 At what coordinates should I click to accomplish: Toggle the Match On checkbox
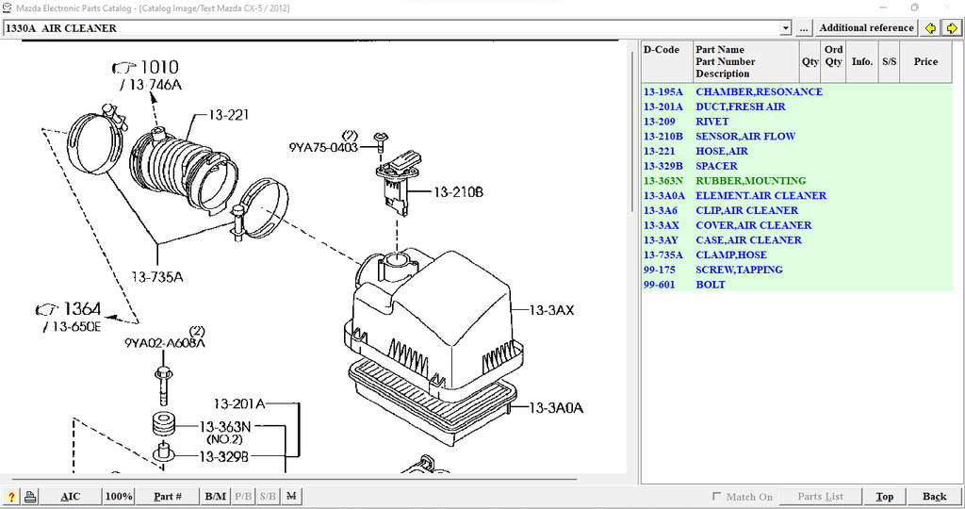tap(717, 497)
